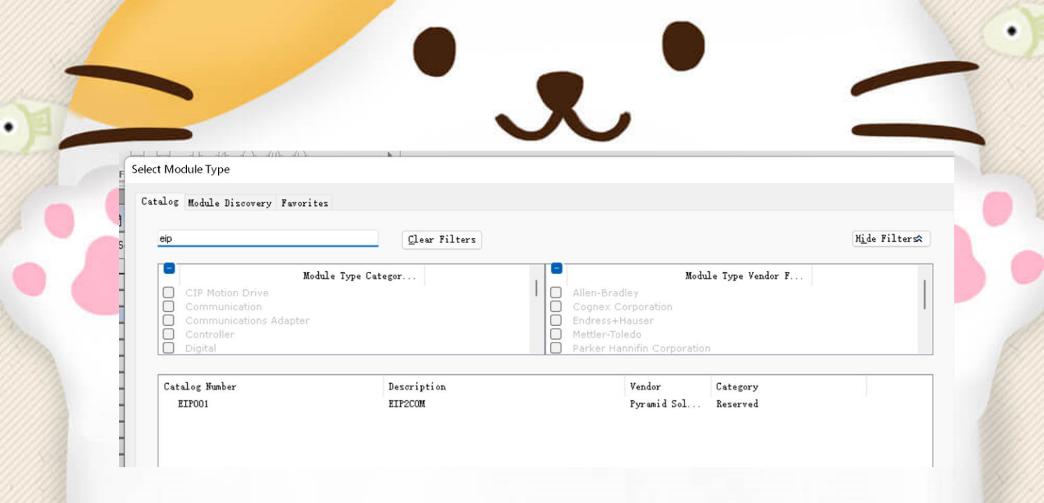
Task: Click the Pyramid Sol... vendor cell
Action: tap(665, 404)
